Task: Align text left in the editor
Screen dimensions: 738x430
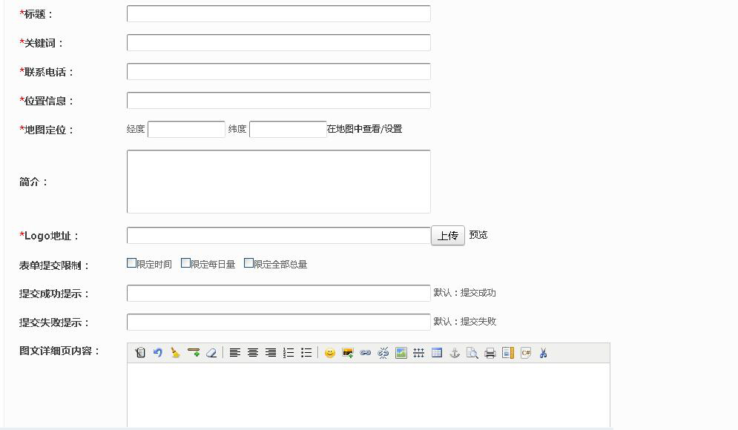Action: [235, 353]
